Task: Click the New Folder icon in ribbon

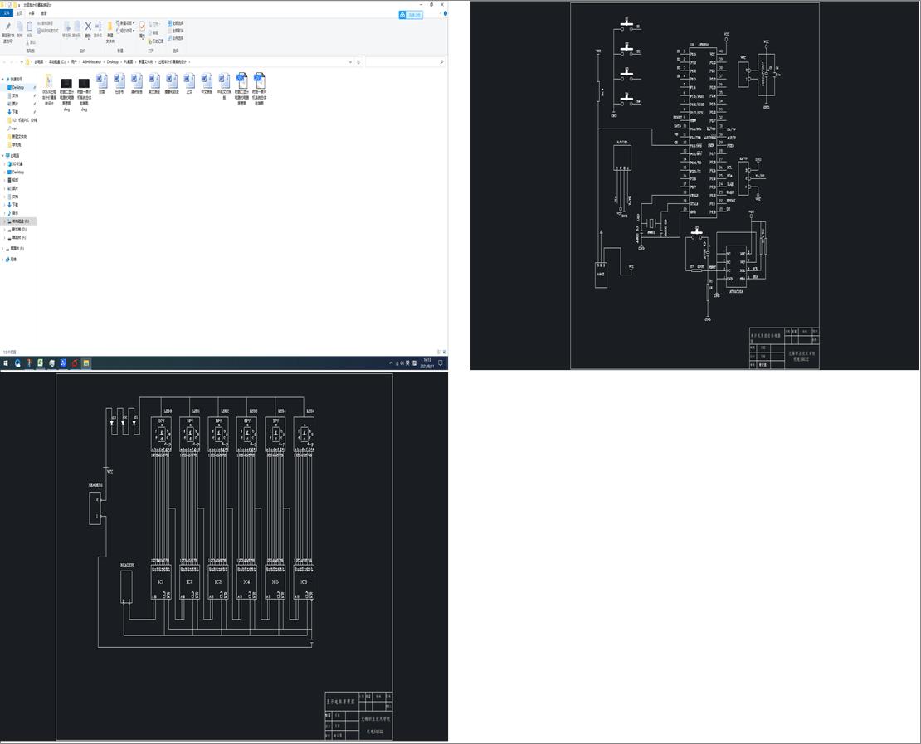Action: (x=110, y=28)
